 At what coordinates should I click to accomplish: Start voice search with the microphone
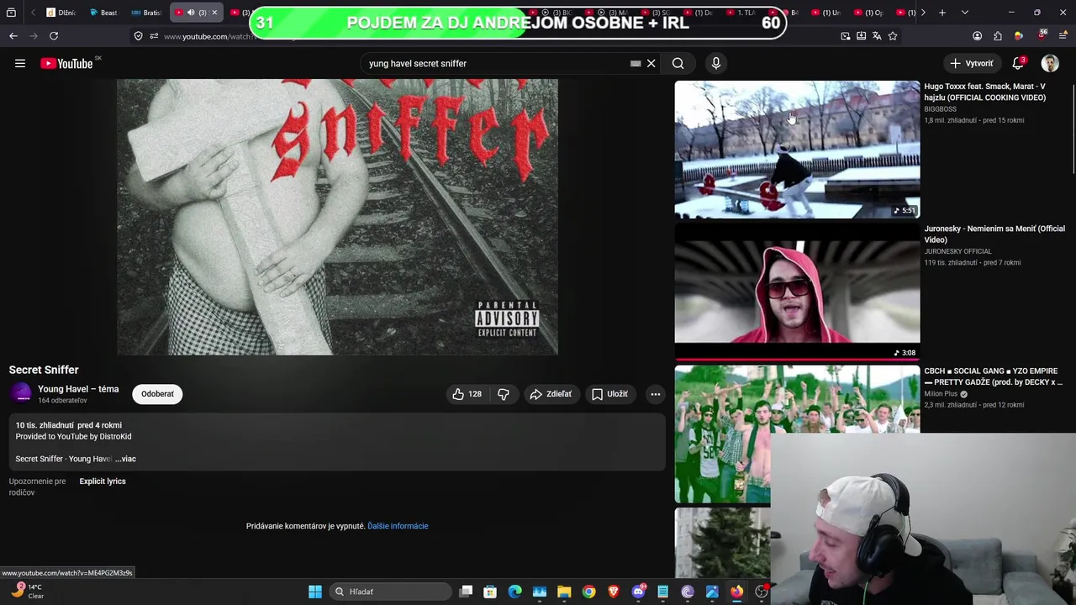coord(716,63)
